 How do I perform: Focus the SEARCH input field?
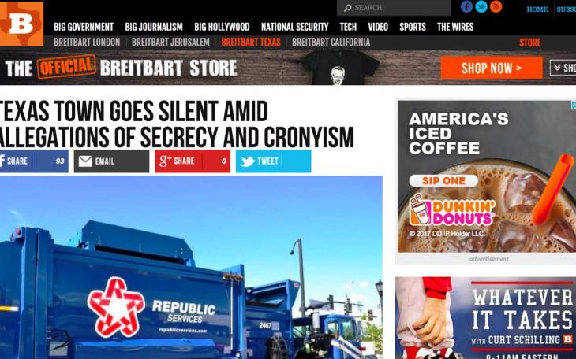394,8
